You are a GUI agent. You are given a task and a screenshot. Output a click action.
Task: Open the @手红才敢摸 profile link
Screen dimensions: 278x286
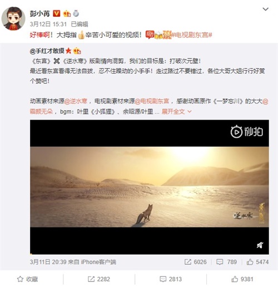click(x=47, y=51)
